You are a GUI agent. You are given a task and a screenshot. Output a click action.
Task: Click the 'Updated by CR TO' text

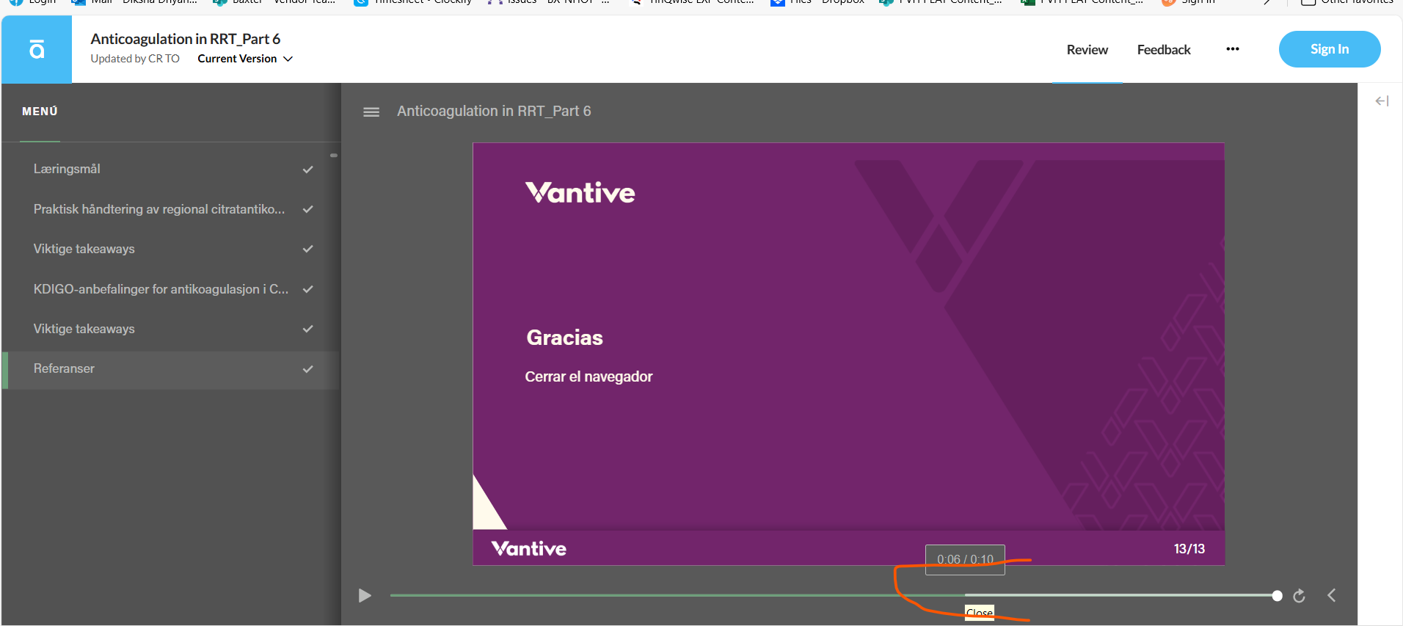(135, 59)
